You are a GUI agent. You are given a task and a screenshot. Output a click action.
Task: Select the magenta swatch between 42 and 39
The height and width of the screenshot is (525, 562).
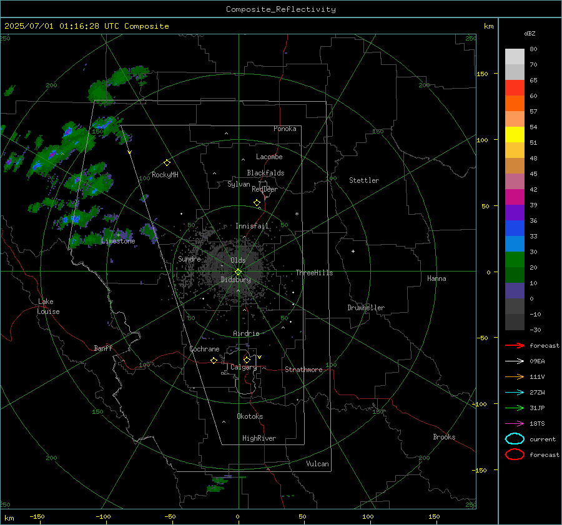[515, 197]
